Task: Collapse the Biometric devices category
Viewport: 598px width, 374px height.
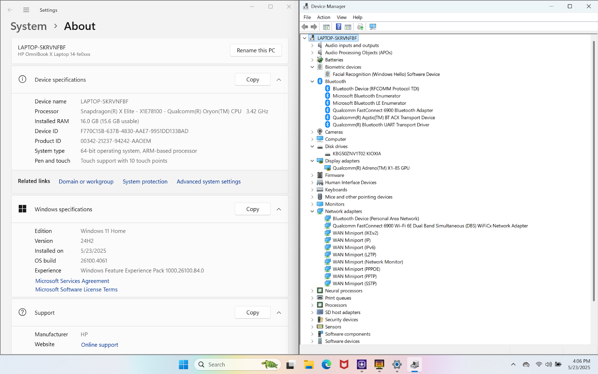Action: pos(312,67)
